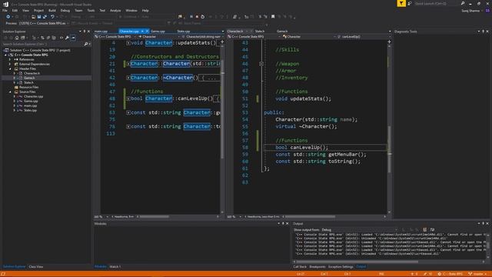This screenshot has height=277, width=492.
Task: Select Game.h in Solution Explorer
Action: [x=29, y=78]
